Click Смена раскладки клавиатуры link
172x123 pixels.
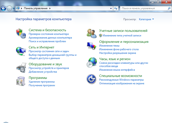point(124,65)
